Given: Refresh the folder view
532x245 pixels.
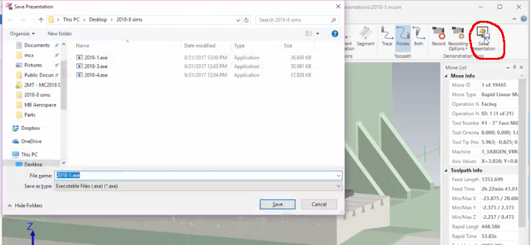Looking at the screenshot, I should [247, 20].
